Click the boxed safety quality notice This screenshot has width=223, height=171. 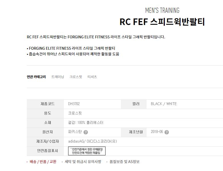tap(87, 151)
